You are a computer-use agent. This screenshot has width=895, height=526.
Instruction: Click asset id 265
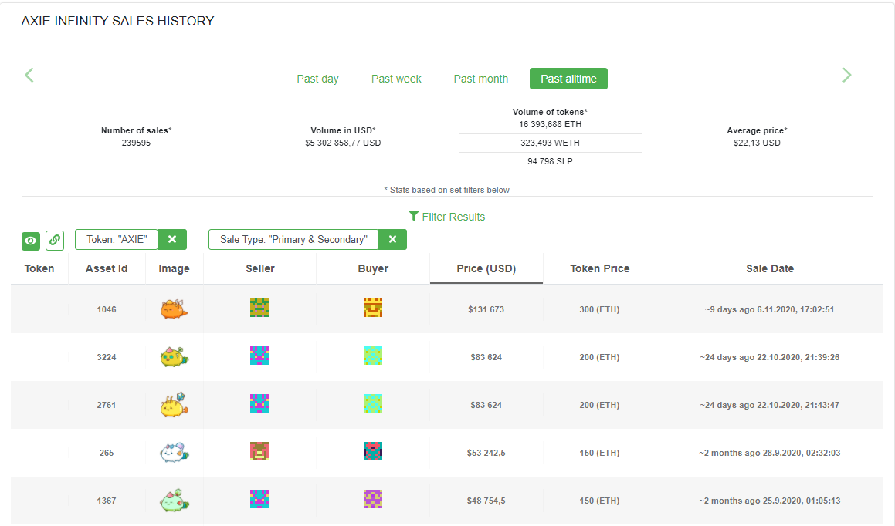tap(106, 453)
